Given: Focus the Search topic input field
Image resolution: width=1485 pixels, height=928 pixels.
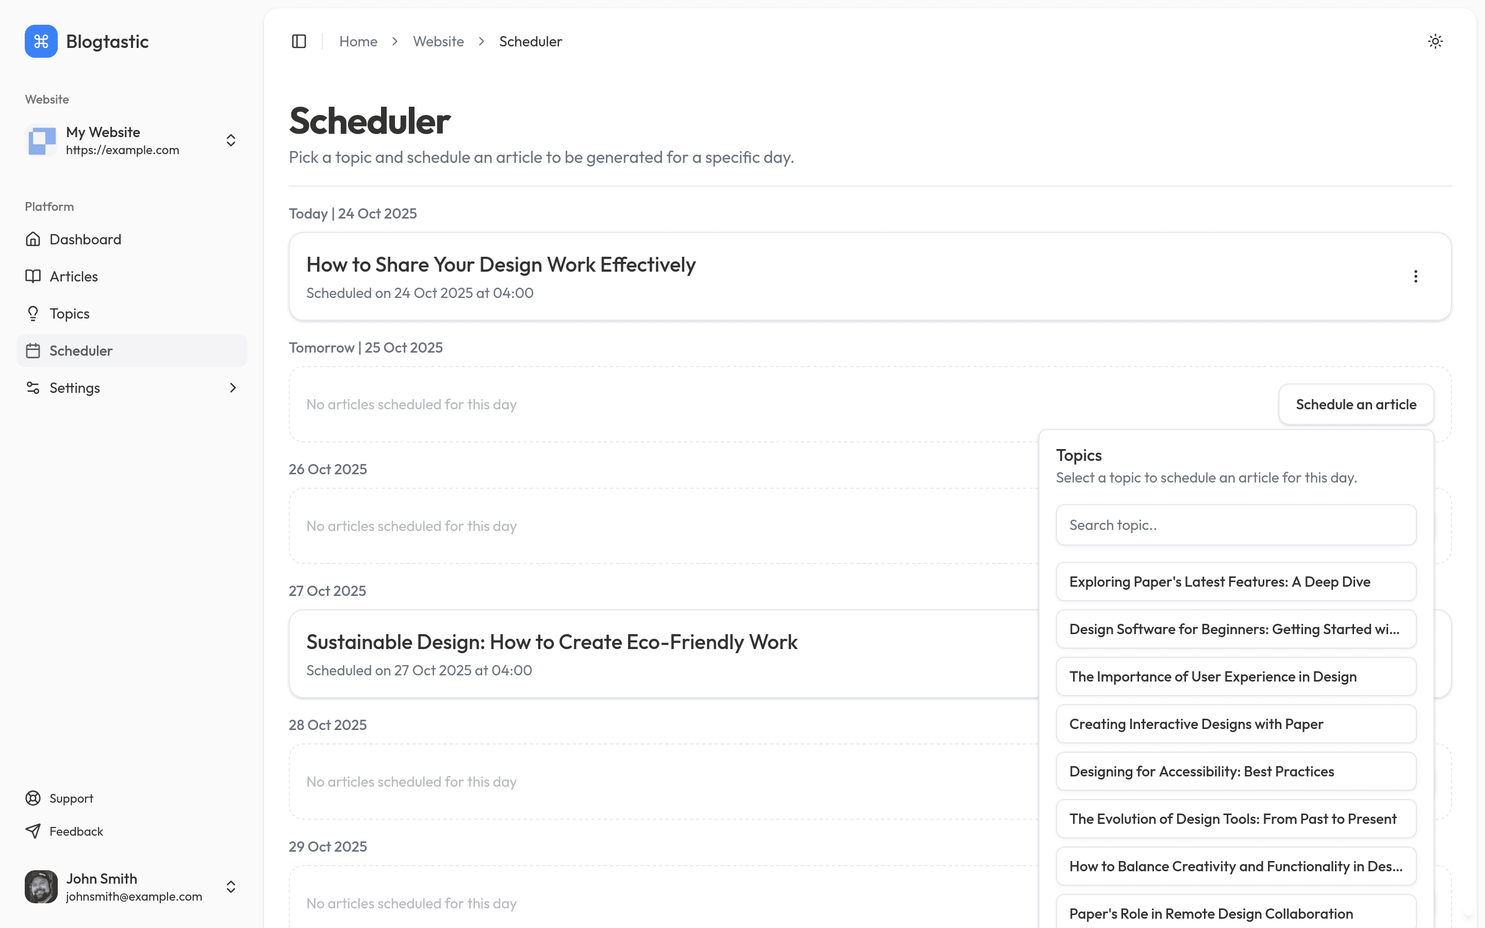Looking at the screenshot, I should [x=1236, y=525].
